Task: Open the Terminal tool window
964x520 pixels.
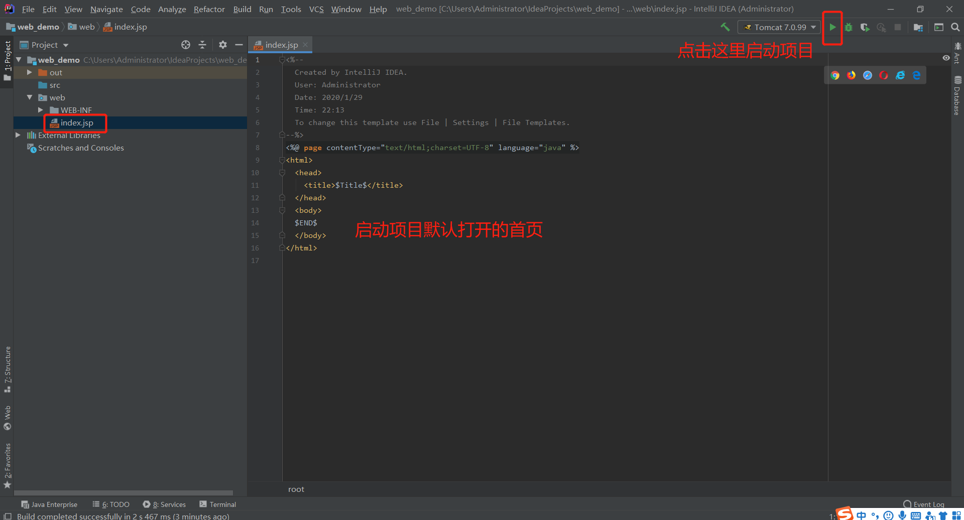Action: pos(218,504)
